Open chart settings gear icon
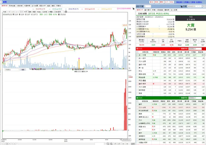 click(66, 12)
